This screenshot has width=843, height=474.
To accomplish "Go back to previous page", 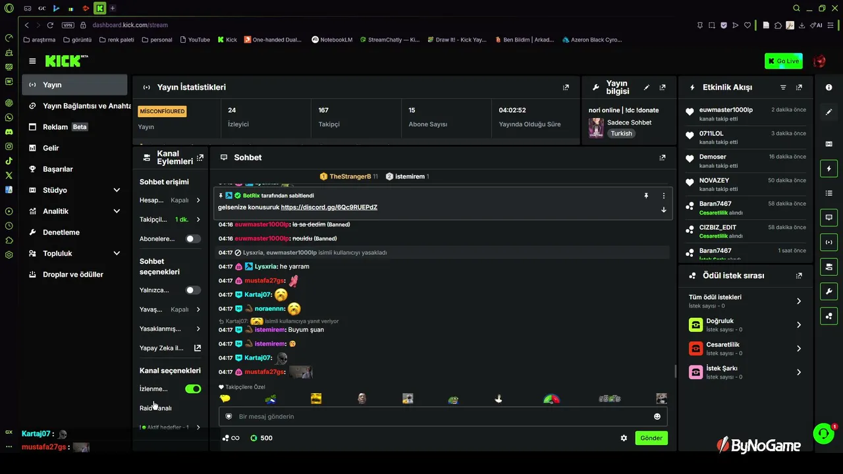I will pos(26,25).
